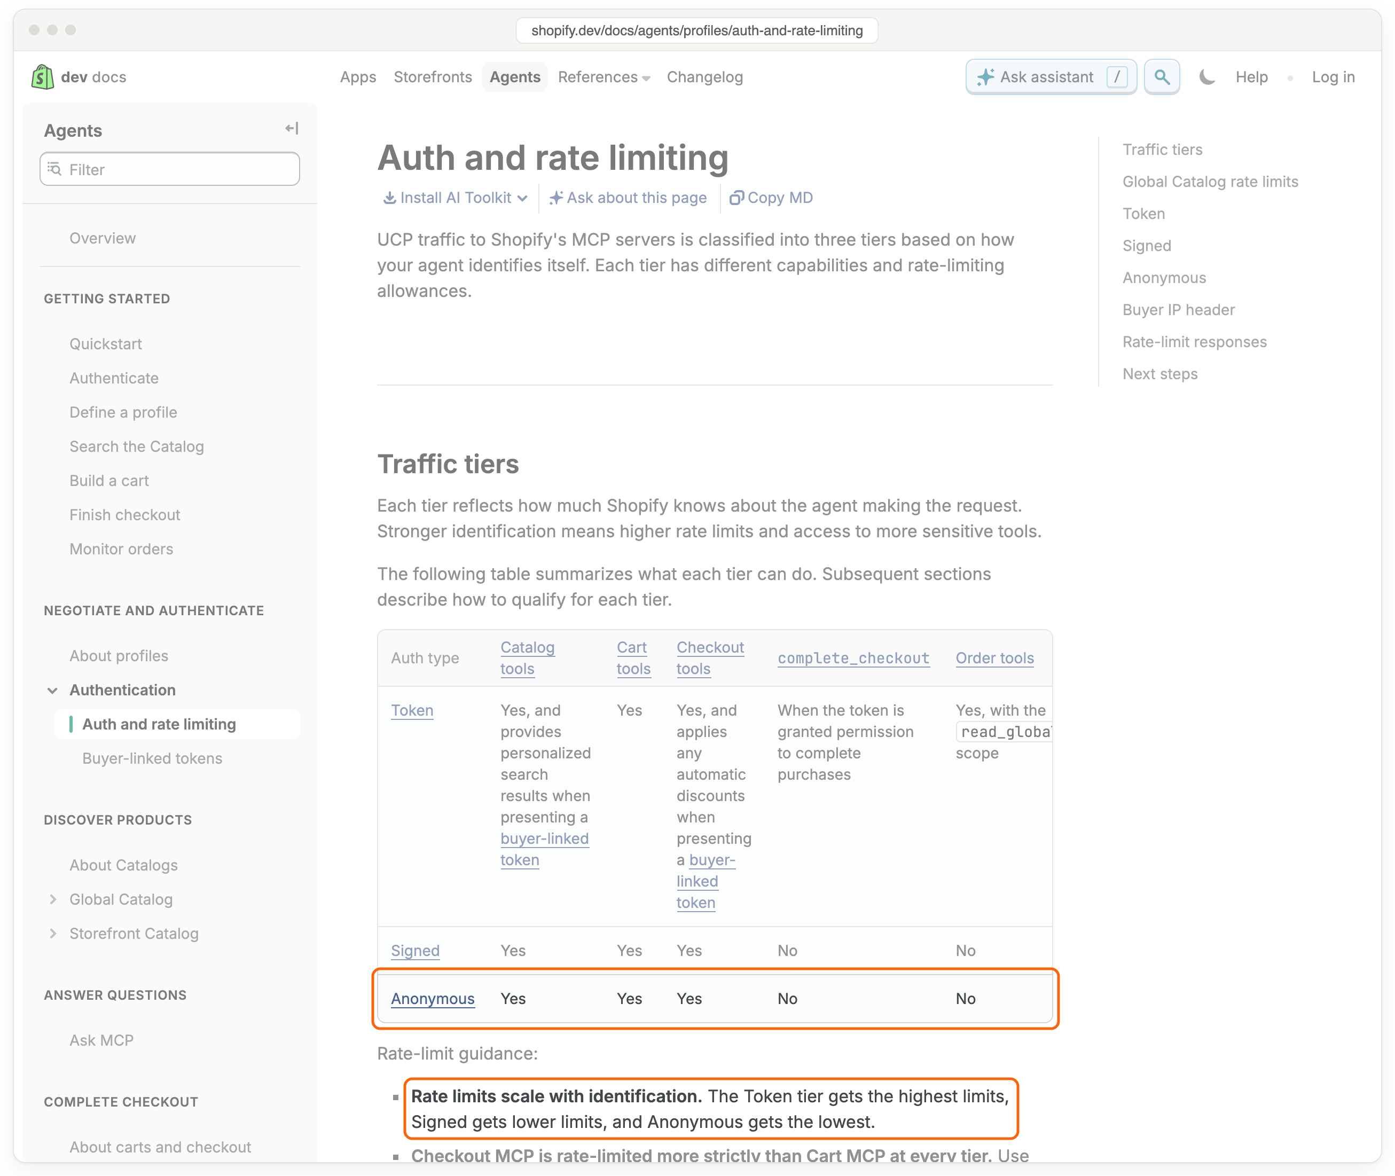The width and height of the screenshot is (1395, 1176).
Task: Click the filter icon in the sidebar
Action: coord(54,169)
